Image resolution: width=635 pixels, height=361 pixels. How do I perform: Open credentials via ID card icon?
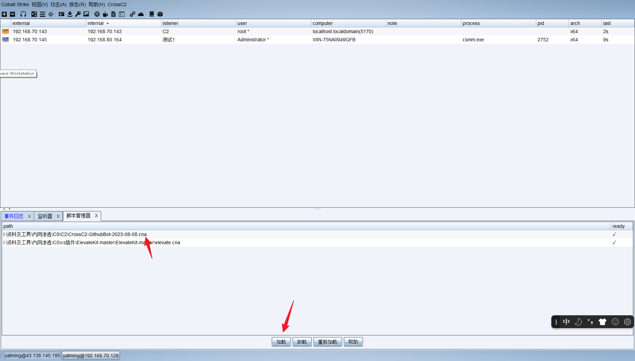[x=62, y=14]
